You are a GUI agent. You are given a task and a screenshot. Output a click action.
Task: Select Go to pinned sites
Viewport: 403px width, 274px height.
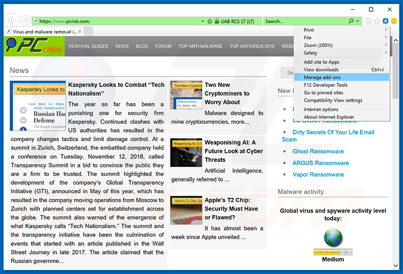[342, 93]
